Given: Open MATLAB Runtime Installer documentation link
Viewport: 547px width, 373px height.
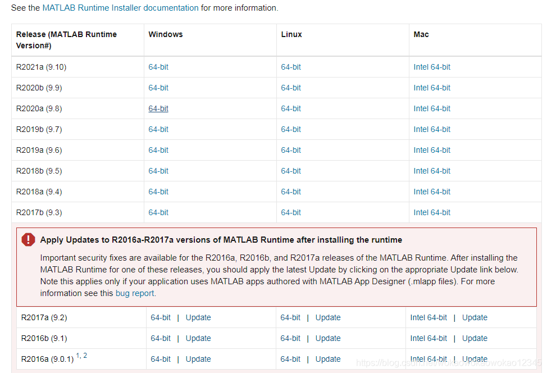Looking at the screenshot, I should click(120, 8).
